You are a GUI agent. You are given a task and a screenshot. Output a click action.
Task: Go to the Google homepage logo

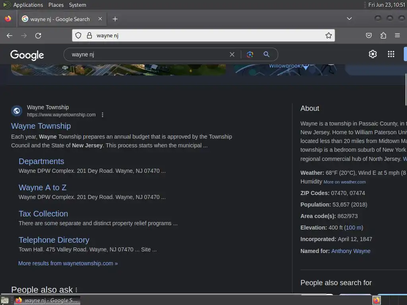27,55
